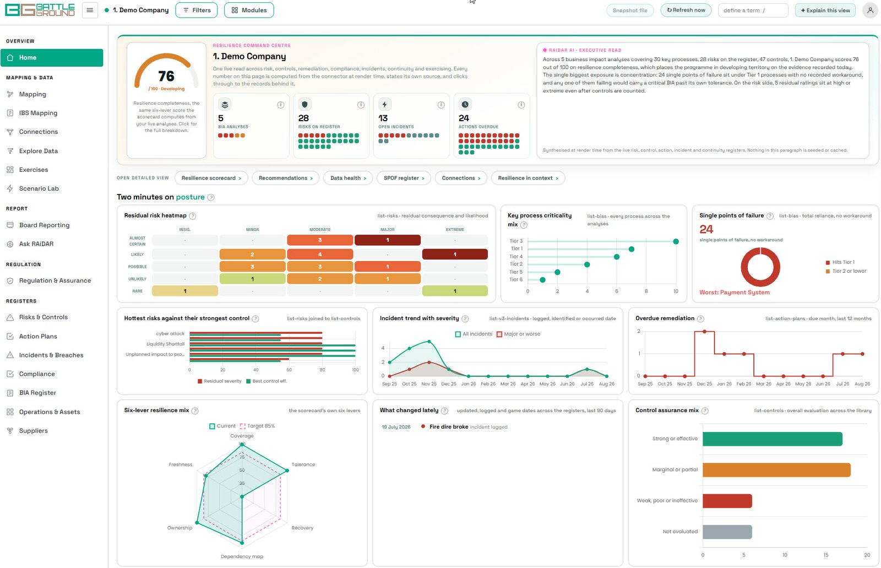
Task: Click the shield icon on Risks on Register card
Action: pyautogui.click(x=304, y=104)
